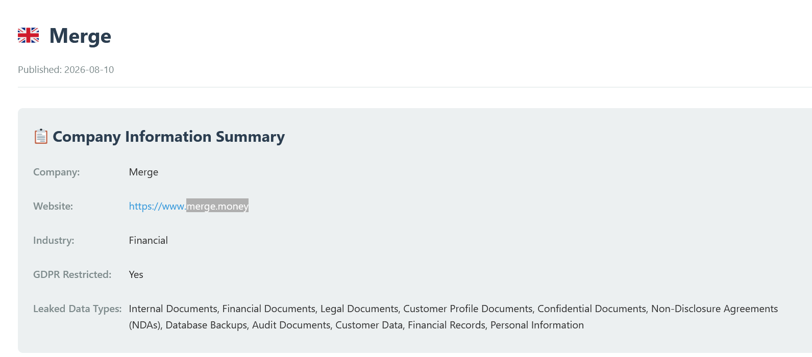The width and height of the screenshot is (812, 357).
Task: Click the Financial industry value
Action: click(148, 240)
